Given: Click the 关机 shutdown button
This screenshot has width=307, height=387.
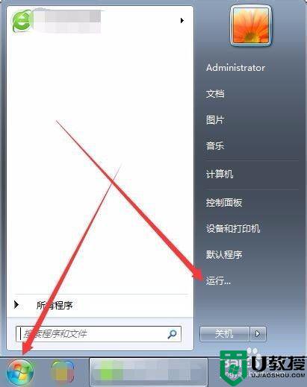Looking at the screenshot, I should [224, 333].
